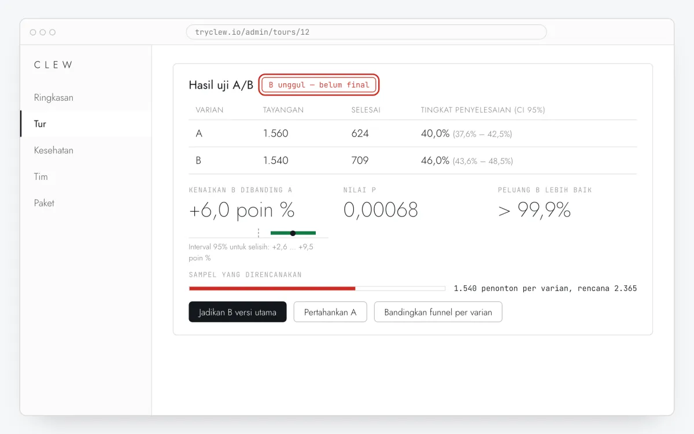Open the Paket sidebar item

[x=86, y=203]
